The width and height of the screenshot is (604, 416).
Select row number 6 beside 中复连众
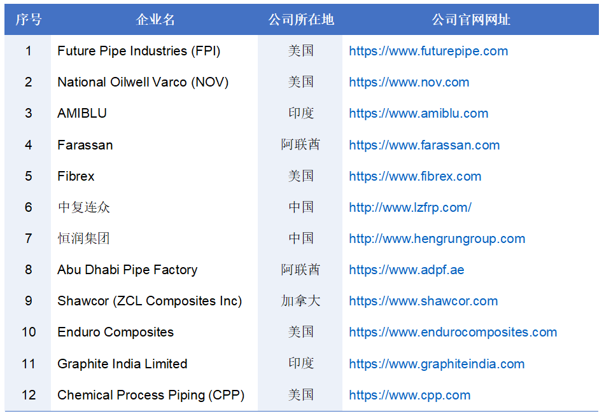29,207
